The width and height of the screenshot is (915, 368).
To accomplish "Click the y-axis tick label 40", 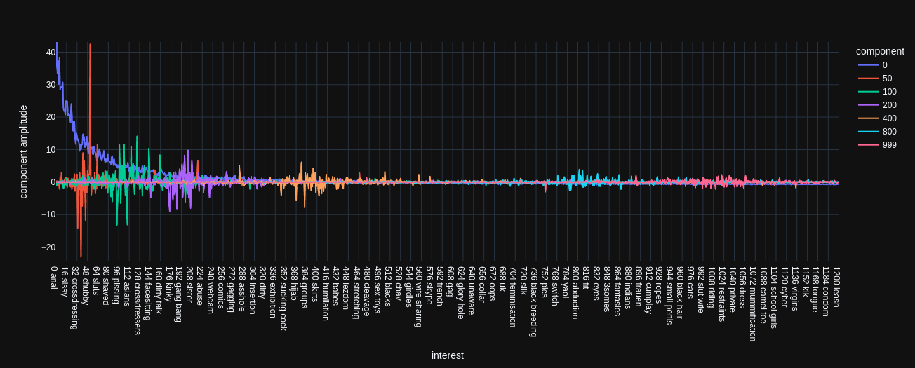I will click(51, 53).
